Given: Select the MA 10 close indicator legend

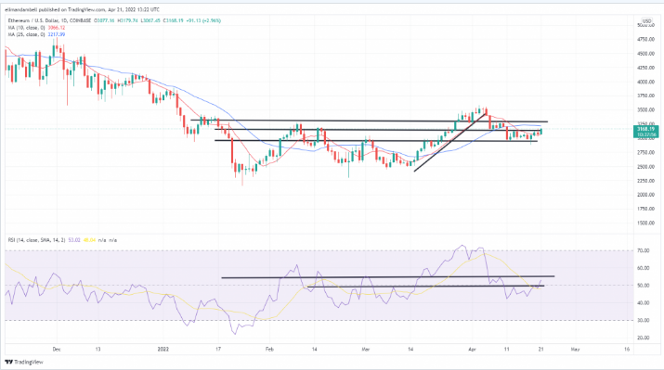Looking at the screenshot, I should click(26, 28).
